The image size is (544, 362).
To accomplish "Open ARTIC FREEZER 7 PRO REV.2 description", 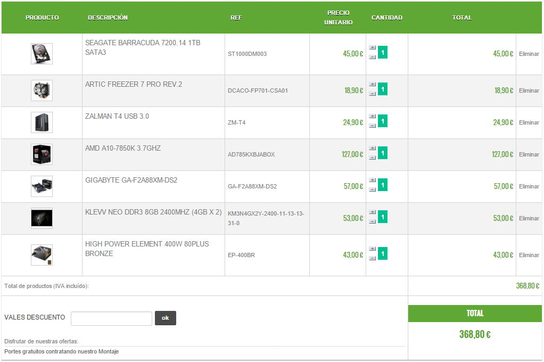I will coord(134,84).
